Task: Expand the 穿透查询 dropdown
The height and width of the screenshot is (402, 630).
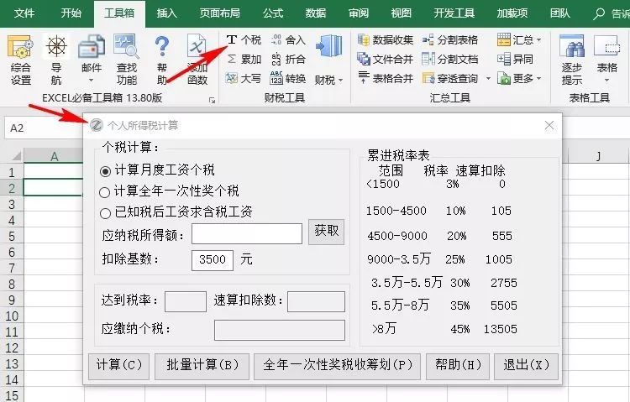Action: (489, 78)
